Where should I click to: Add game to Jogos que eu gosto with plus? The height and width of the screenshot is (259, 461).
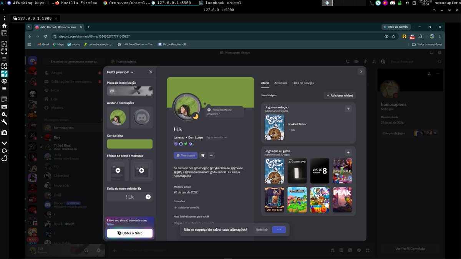(x=348, y=152)
